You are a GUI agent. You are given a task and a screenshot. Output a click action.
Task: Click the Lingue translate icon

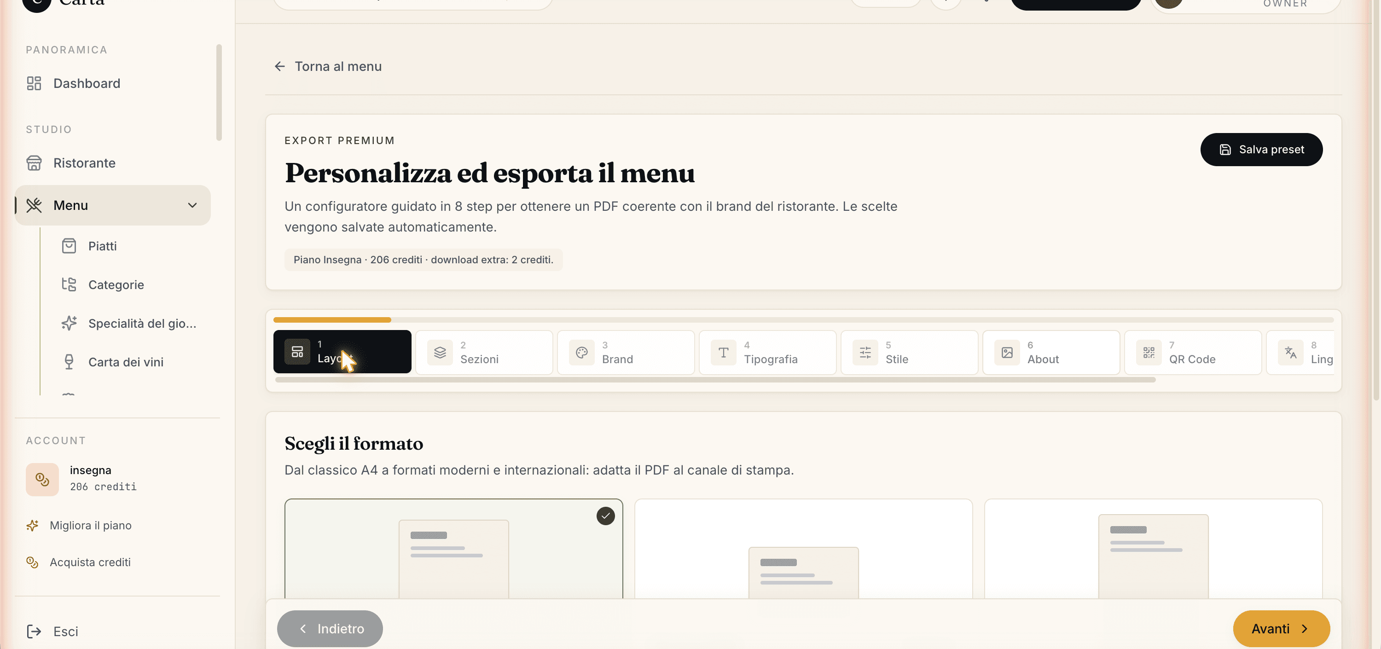click(1290, 352)
